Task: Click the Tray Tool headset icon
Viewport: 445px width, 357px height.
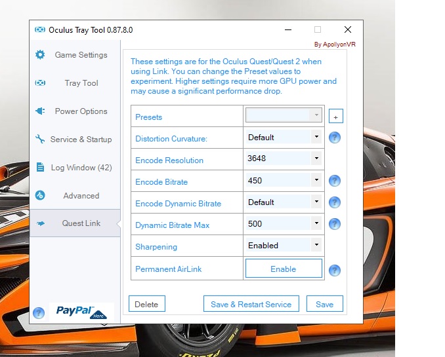Action: pyautogui.click(x=40, y=83)
